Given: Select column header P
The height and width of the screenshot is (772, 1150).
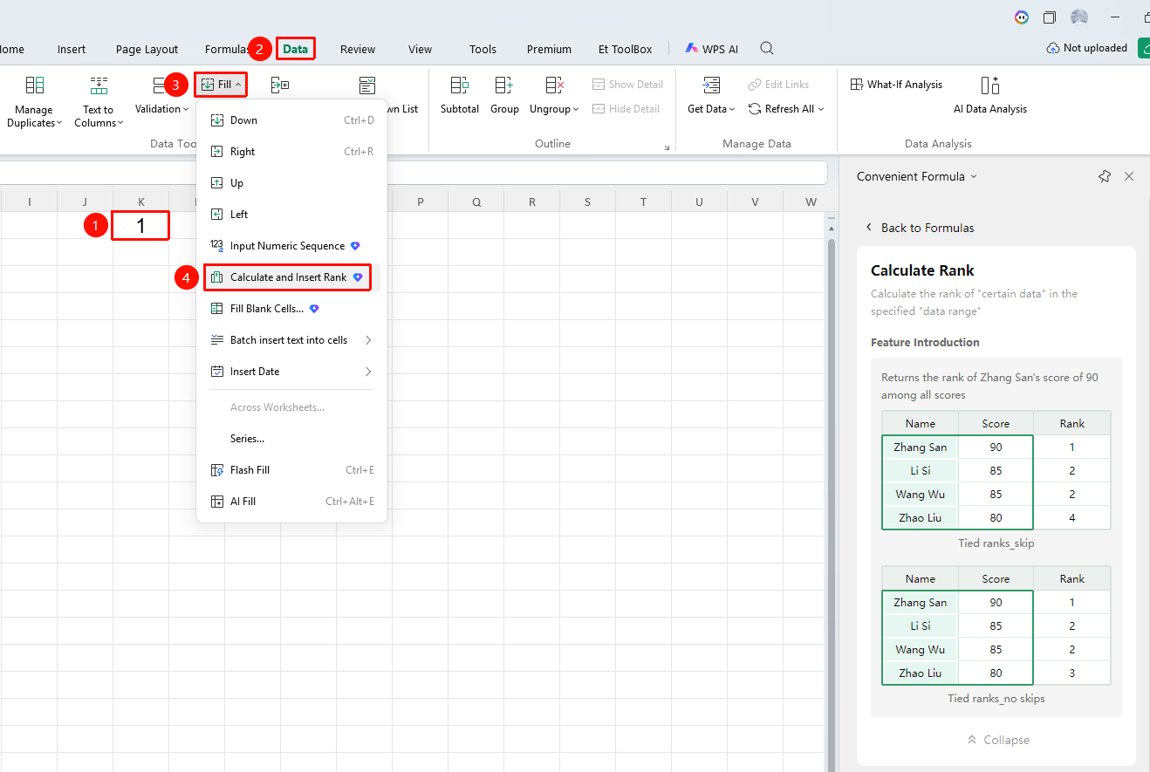Looking at the screenshot, I should click(x=420, y=202).
